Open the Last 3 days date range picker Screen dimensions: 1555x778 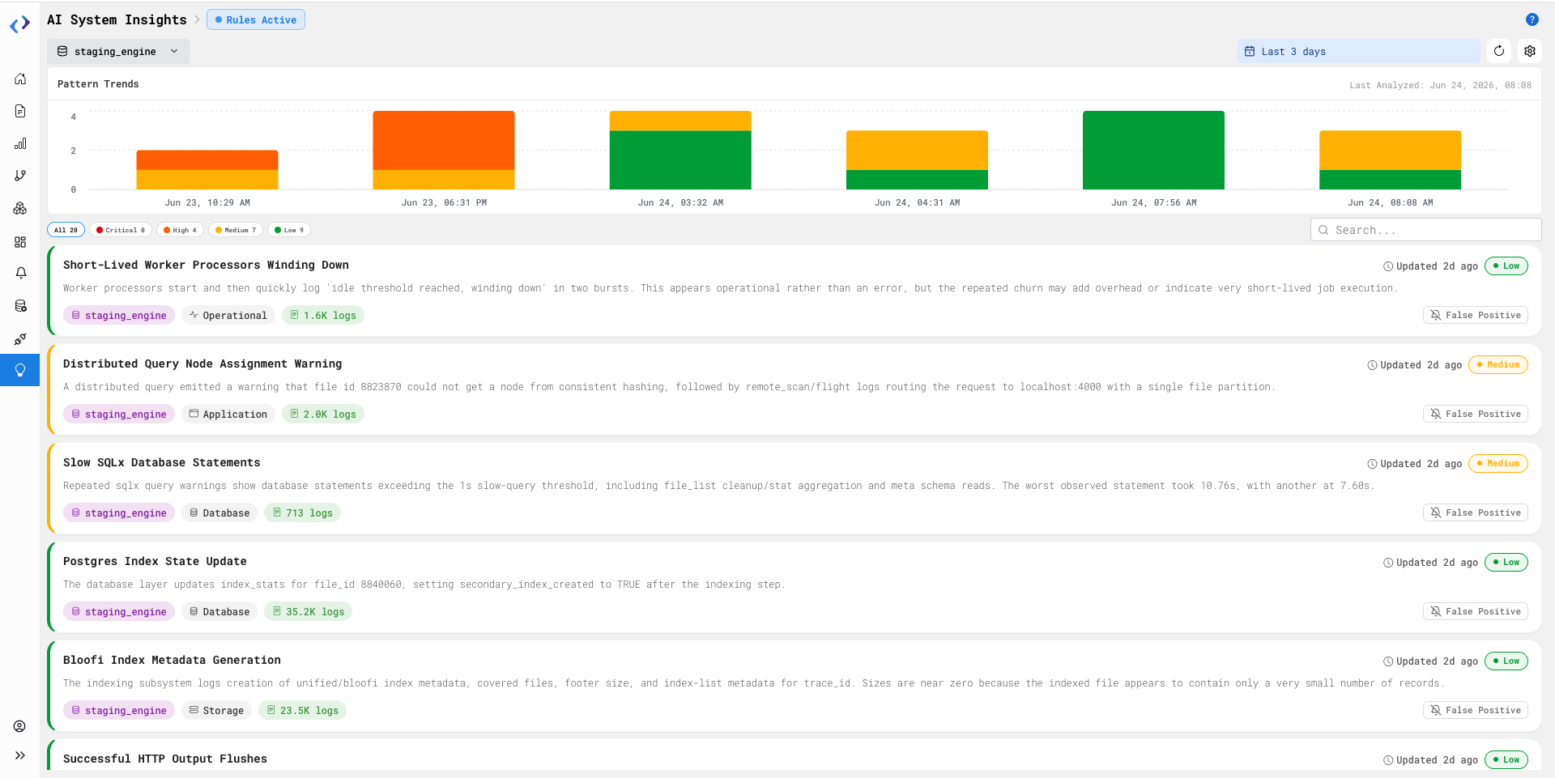point(1358,51)
